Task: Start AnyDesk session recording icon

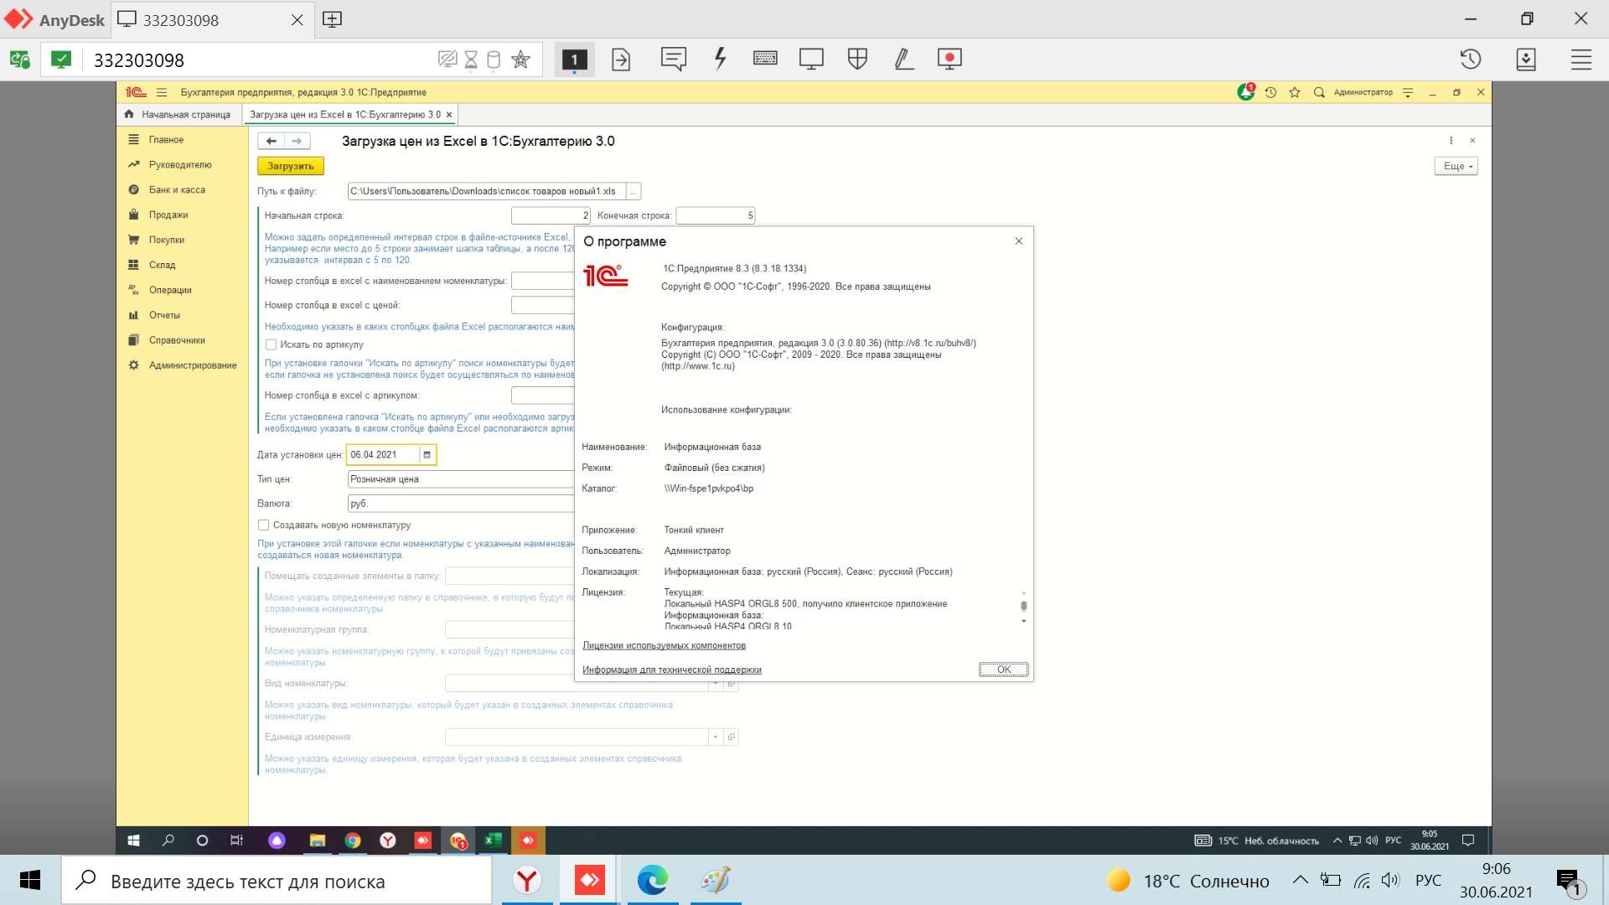Action: click(x=949, y=59)
